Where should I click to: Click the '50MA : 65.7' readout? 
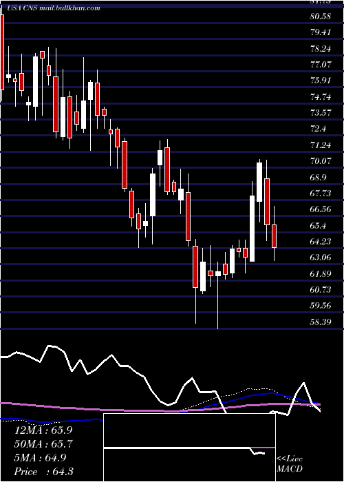(44, 444)
